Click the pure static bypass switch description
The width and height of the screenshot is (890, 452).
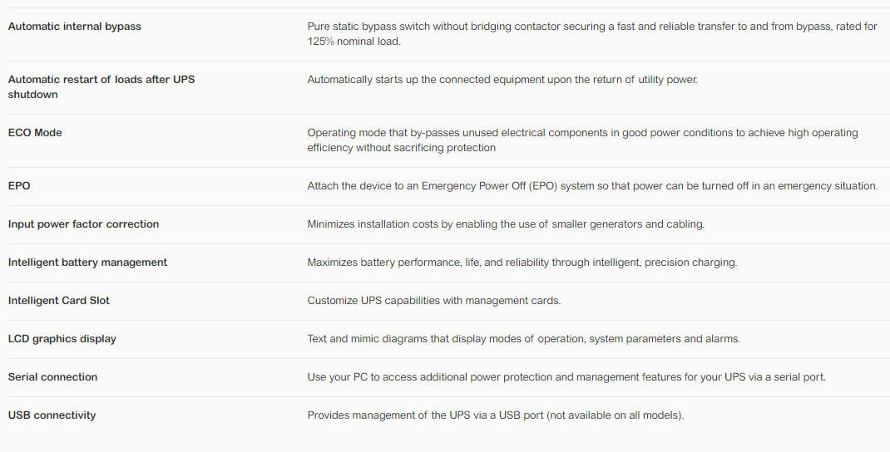[591, 34]
